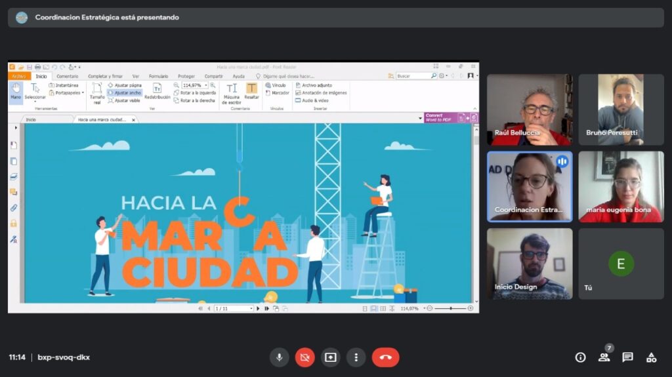Close the Hacia una marca ciudad document tab
Viewport: 672px width, 377px height.
tap(133, 120)
